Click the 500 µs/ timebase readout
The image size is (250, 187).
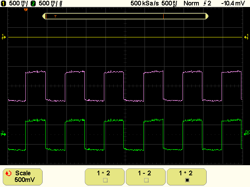(x=169, y=4)
